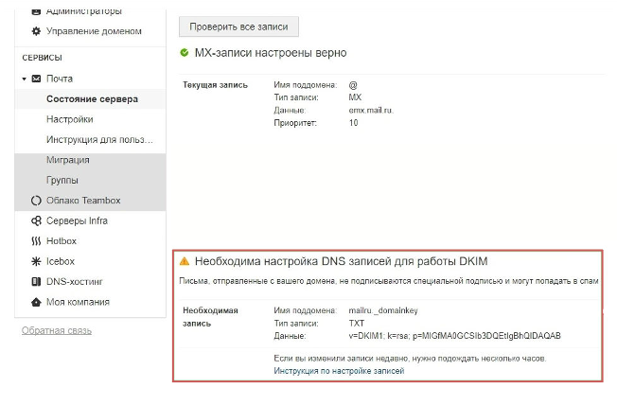Click the DNS-хостинг icon
This screenshot has width=617, height=405.
coord(36,282)
